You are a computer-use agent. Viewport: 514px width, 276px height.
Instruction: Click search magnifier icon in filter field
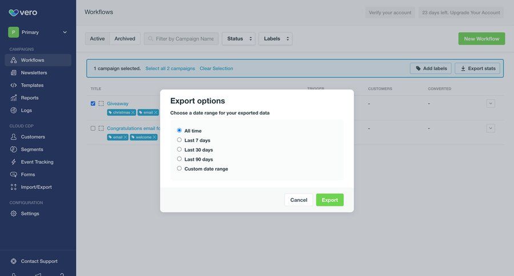coord(150,39)
